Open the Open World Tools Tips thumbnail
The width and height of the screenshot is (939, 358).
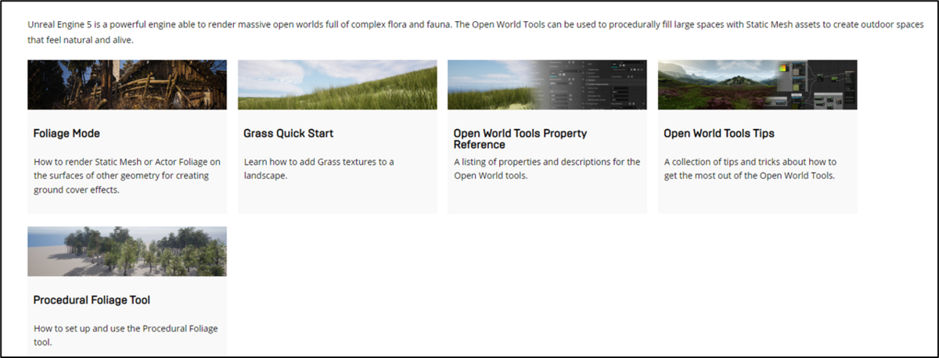point(757,84)
